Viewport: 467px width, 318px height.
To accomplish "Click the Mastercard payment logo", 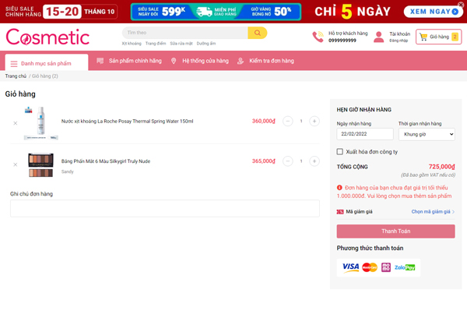I will (x=370, y=267).
